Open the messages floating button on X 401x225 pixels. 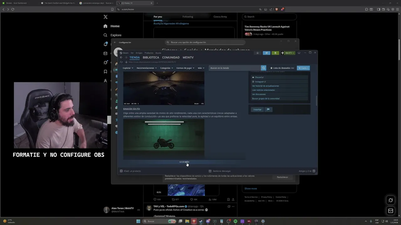click(x=391, y=211)
